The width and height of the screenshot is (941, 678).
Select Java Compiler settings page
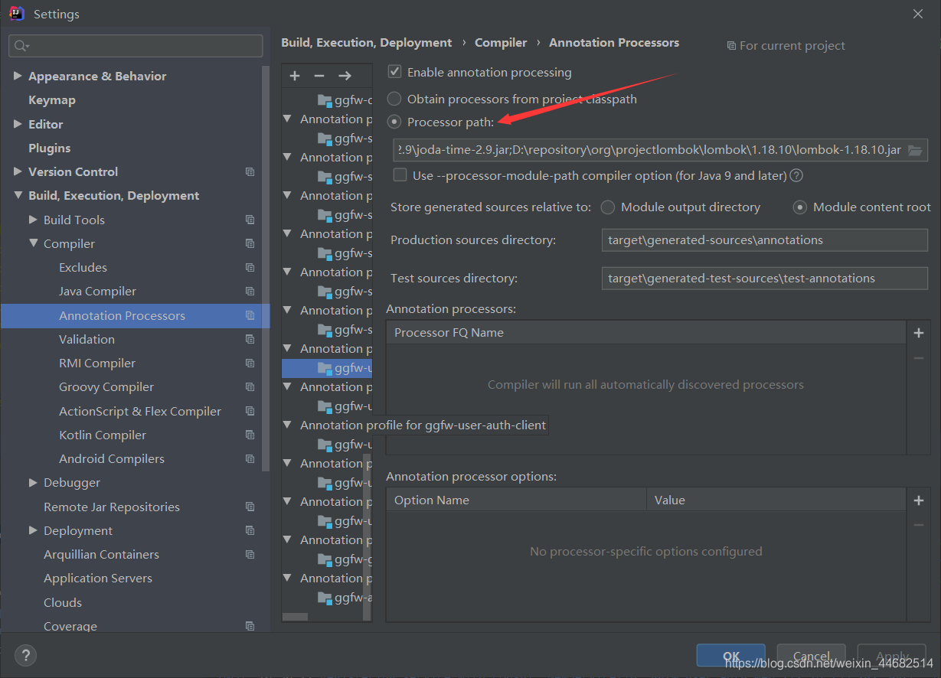tap(97, 292)
